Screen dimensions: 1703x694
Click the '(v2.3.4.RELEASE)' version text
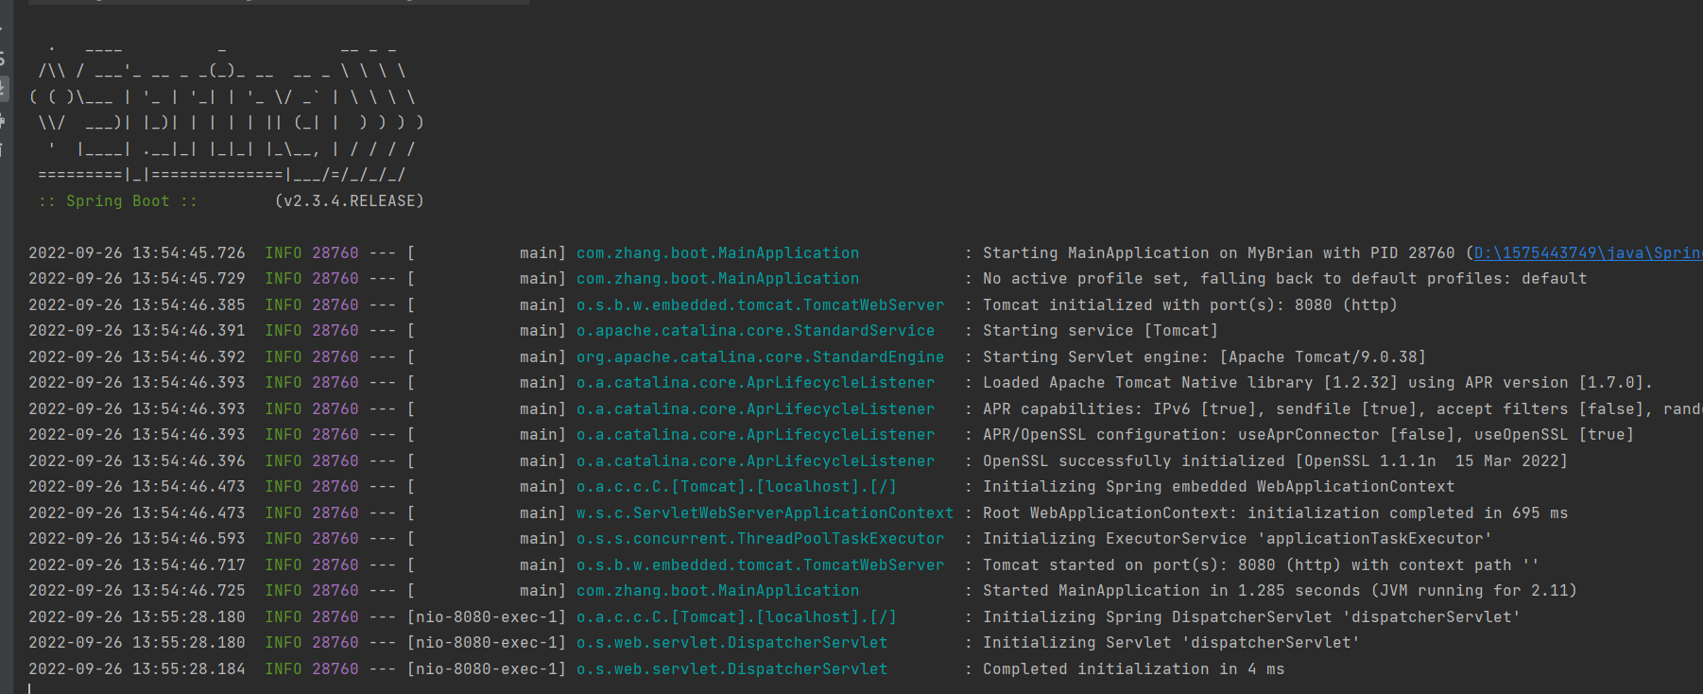click(x=350, y=201)
